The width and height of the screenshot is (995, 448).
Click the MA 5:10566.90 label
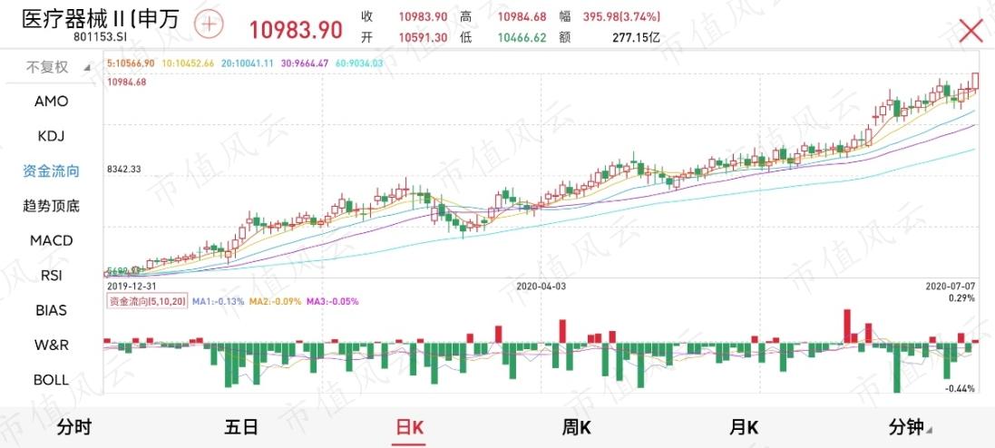(132, 63)
